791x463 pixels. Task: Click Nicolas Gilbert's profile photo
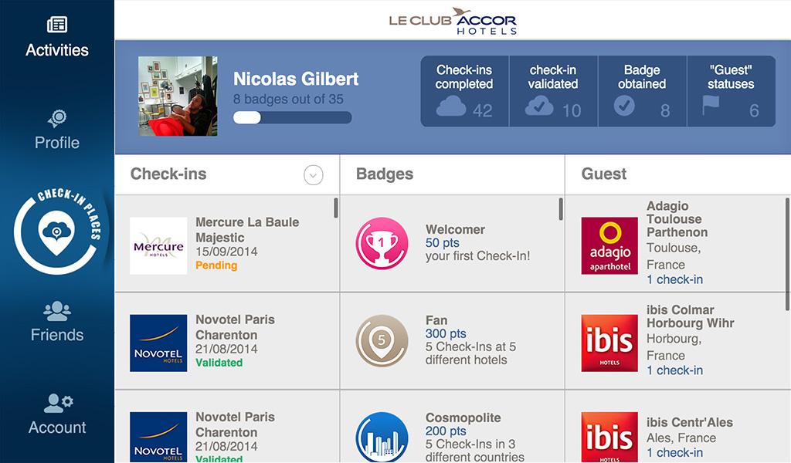(x=178, y=96)
